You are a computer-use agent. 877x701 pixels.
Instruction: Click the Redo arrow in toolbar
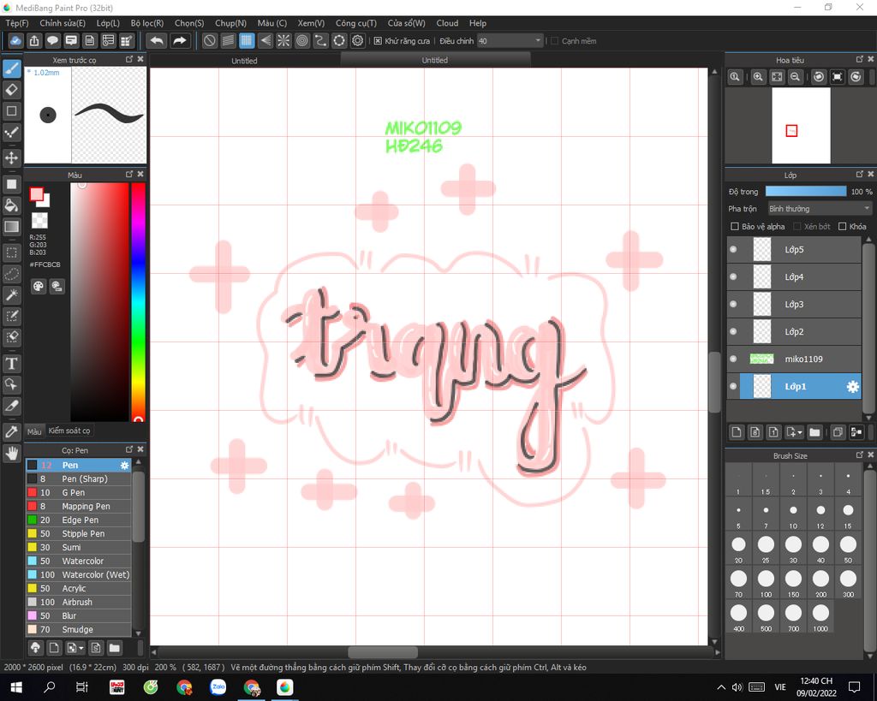click(180, 41)
